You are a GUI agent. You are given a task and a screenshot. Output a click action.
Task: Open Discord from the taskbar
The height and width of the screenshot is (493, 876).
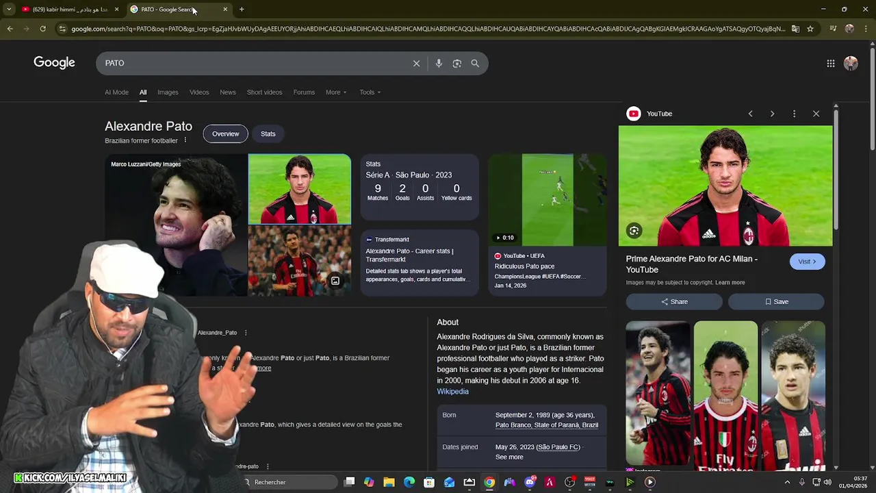(x=530, y=482)
